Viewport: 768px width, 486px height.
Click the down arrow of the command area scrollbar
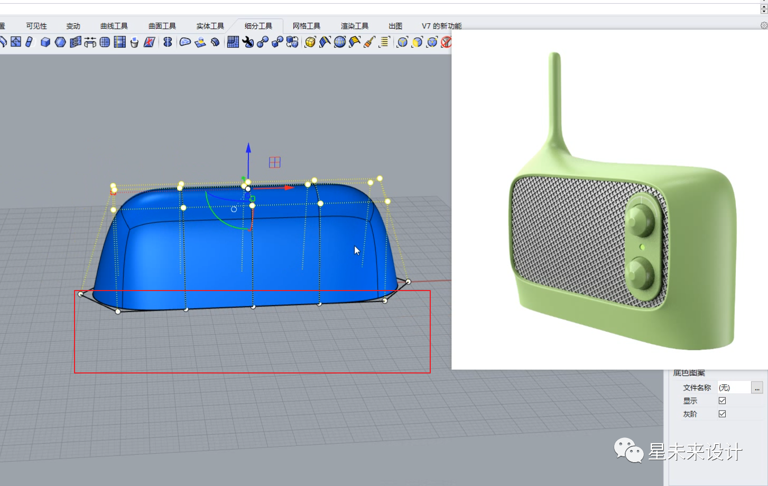point(764,11)
